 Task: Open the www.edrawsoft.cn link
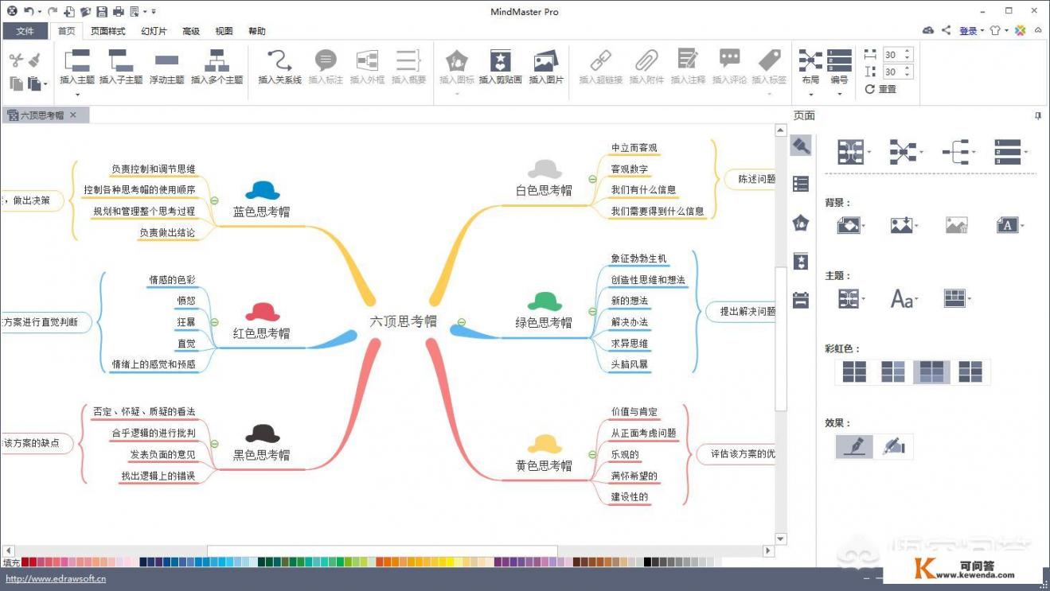(x=56, y=579)
